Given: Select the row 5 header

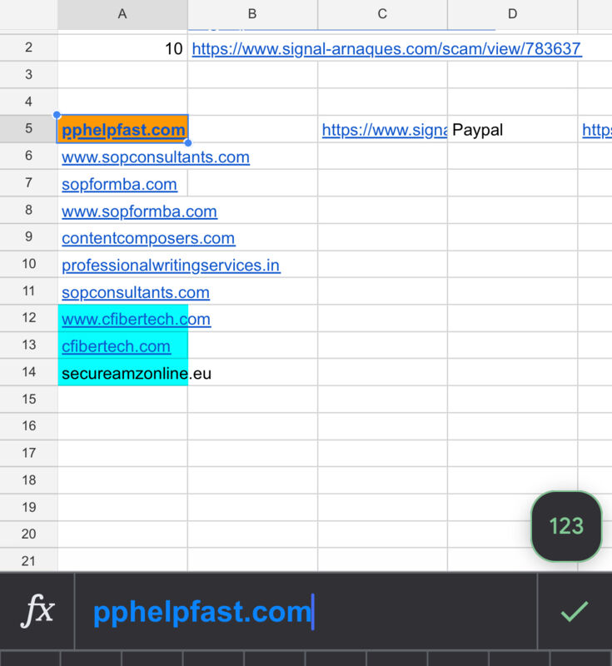Looking at the screenshot, I should click(28, 129).
